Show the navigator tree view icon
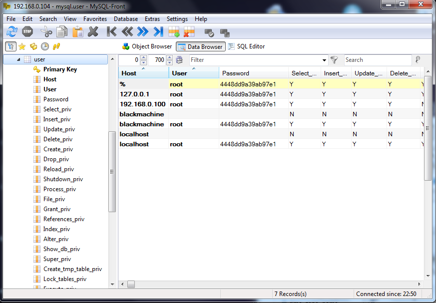 click(x=10, y=46)
